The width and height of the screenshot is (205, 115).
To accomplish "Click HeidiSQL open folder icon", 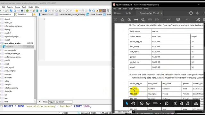I will coord(77,11).
